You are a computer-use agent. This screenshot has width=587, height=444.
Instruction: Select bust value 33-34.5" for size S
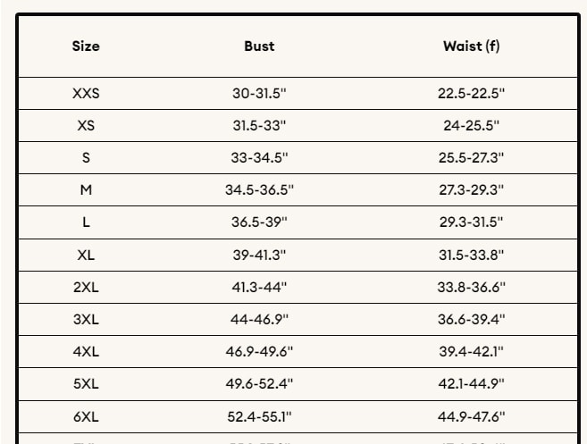pos(259,157)
